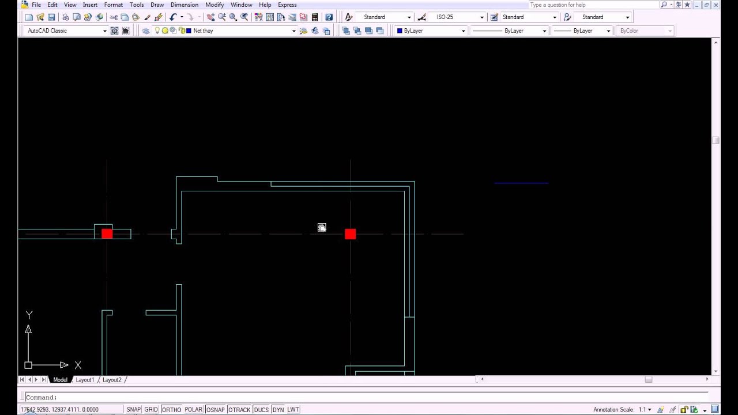Click the Undo arrow icon
The width and height of the screenshot is (738, 415).
[173, 17]
